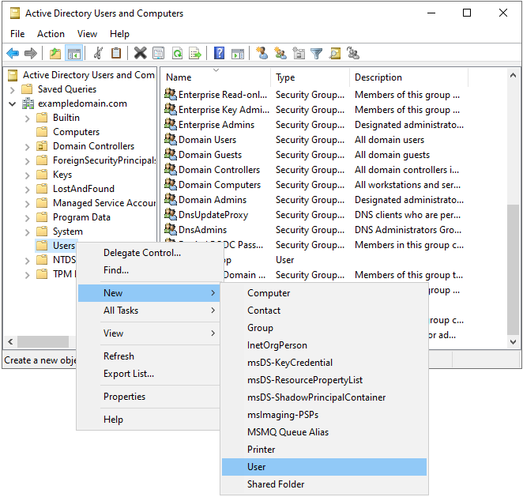Choose Export List from context menu

pos(149,374)
